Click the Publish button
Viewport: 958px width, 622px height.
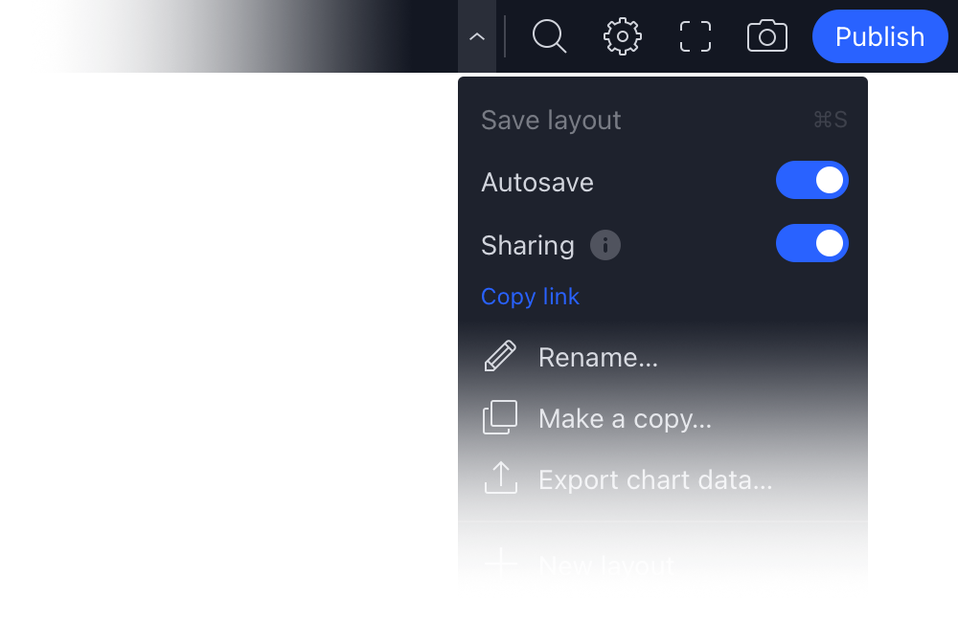pyautogui.click(x=879, y=36)
